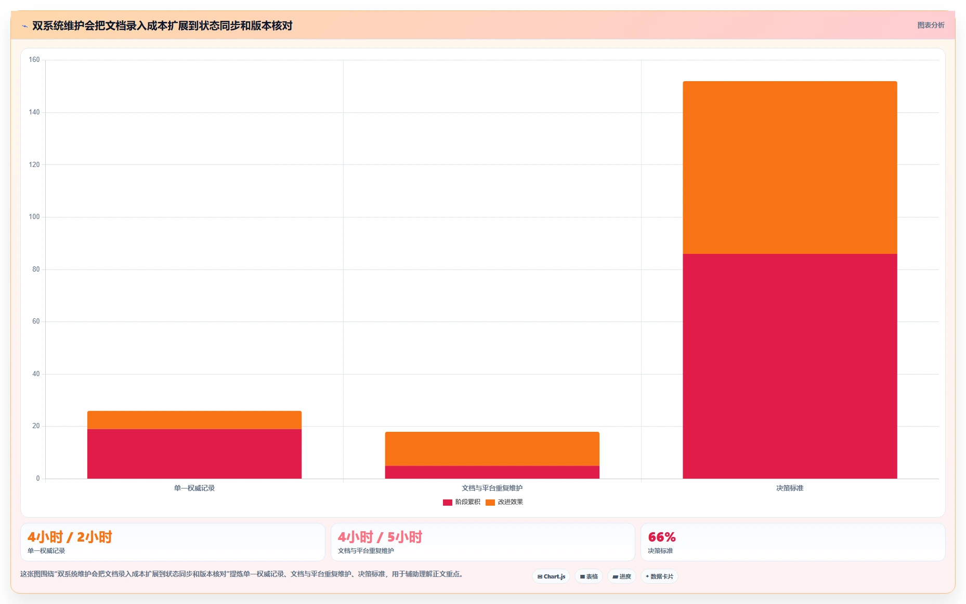Click the x-axis label 单一权威记录
Viewport: 966px width, 604px height.
[194, 488]
